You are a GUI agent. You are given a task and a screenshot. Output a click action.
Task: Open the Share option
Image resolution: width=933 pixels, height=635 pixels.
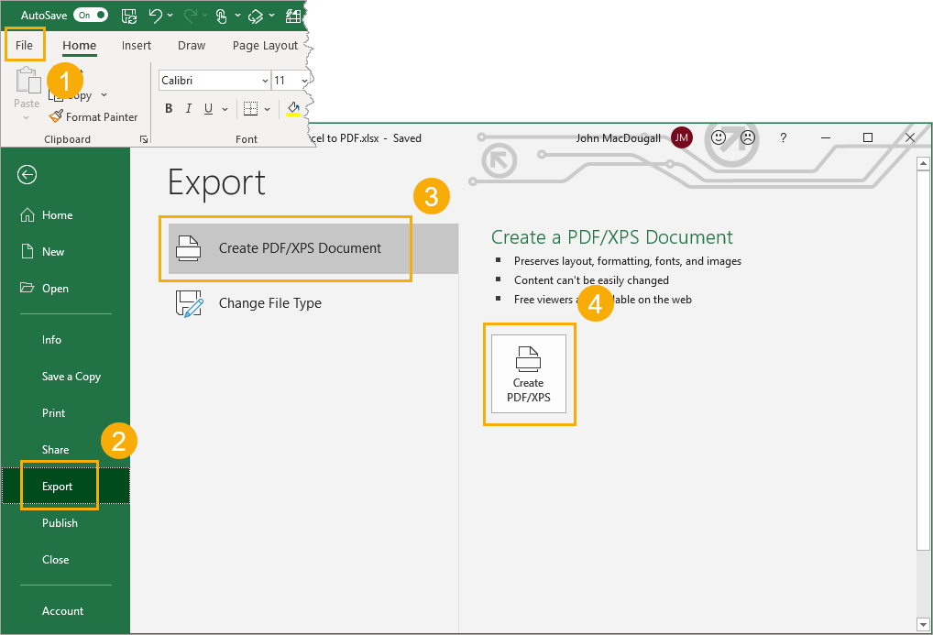point(55,450)
